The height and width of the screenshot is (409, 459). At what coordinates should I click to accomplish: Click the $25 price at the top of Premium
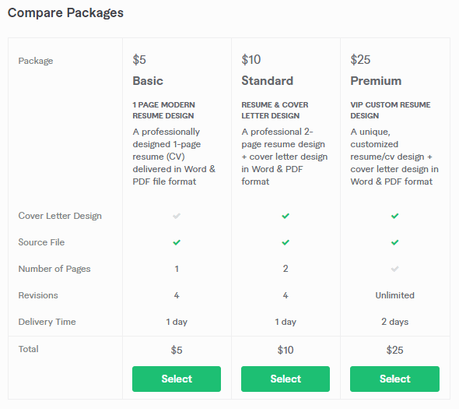tap(360, 60)
